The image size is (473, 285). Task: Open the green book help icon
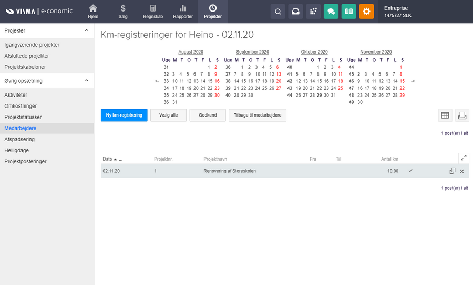tap(349, 12)
